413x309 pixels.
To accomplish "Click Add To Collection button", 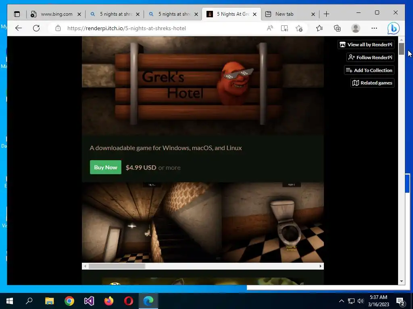I will [x=369, y=70].
